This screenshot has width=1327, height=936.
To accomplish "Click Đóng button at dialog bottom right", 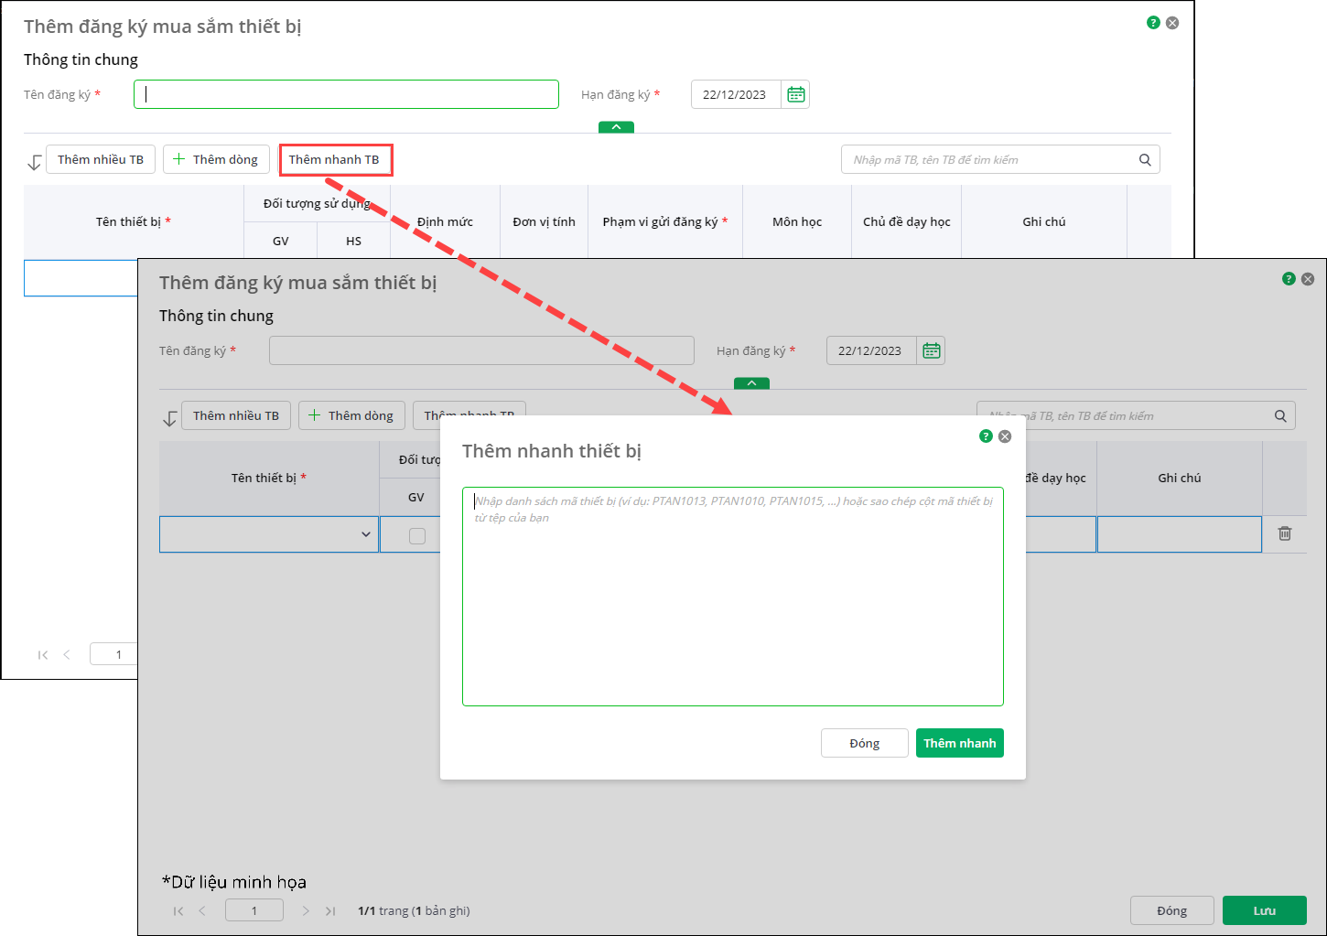I will tap(1172, 910).
